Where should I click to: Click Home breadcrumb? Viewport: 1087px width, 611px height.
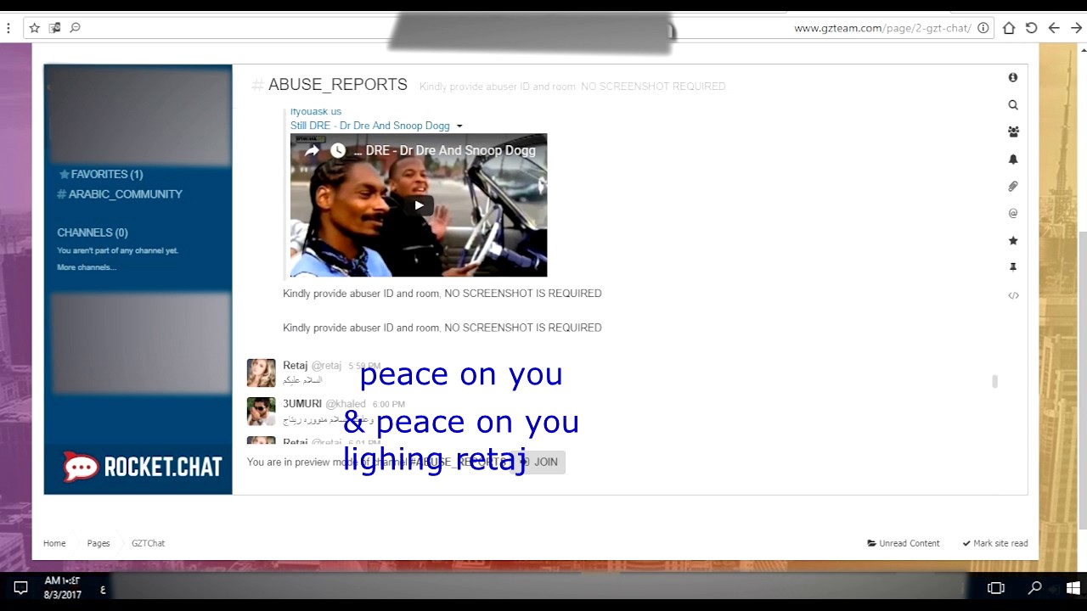(x=54, y=543)
